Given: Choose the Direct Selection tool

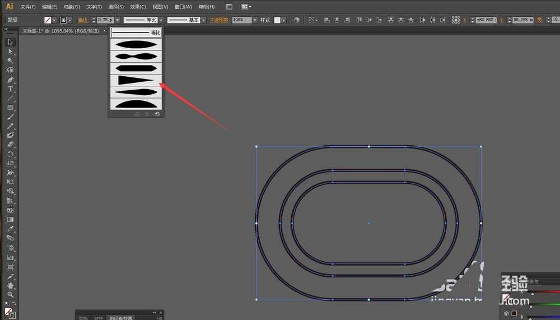Looking at the screenshot, I should 10,51.
